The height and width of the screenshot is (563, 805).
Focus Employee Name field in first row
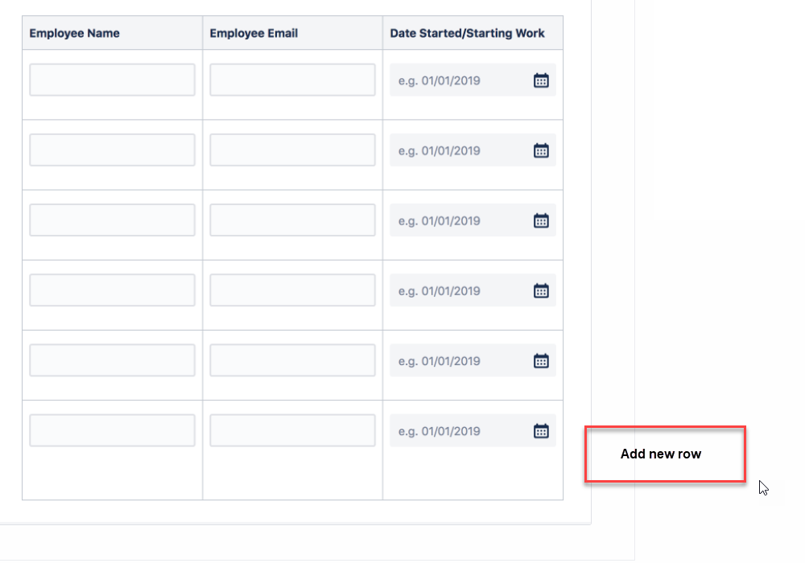pyautogui.click(x=112, y=80)
